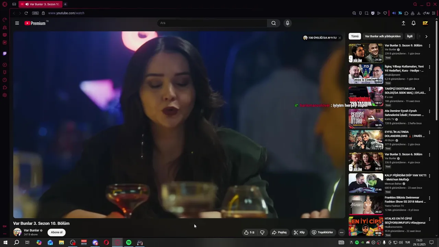Open options for Var Bunlar 9. Bölüm
Image resolution: width=439 pixels, height=247 pixels.
point(429,46)
